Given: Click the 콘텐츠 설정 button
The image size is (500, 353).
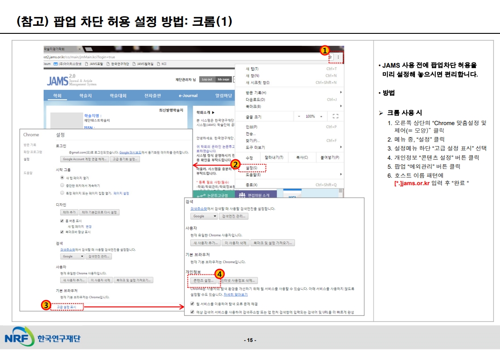Looking at the screenshot, I should pos(204,281).
